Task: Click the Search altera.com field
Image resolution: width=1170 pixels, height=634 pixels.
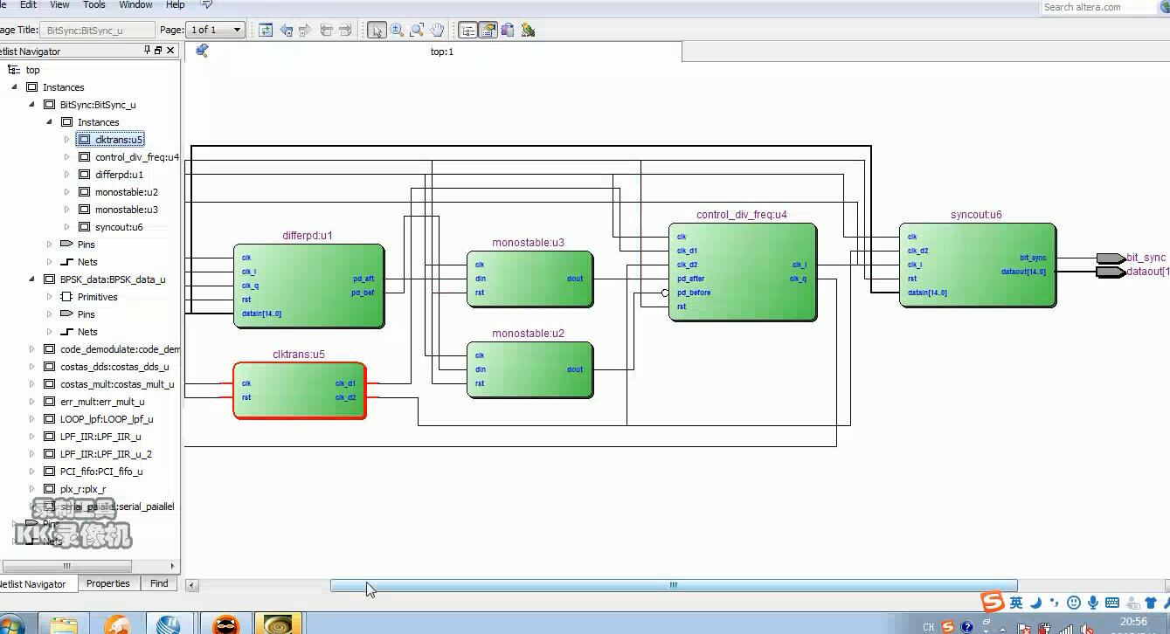Action: tap(1099, 7)
